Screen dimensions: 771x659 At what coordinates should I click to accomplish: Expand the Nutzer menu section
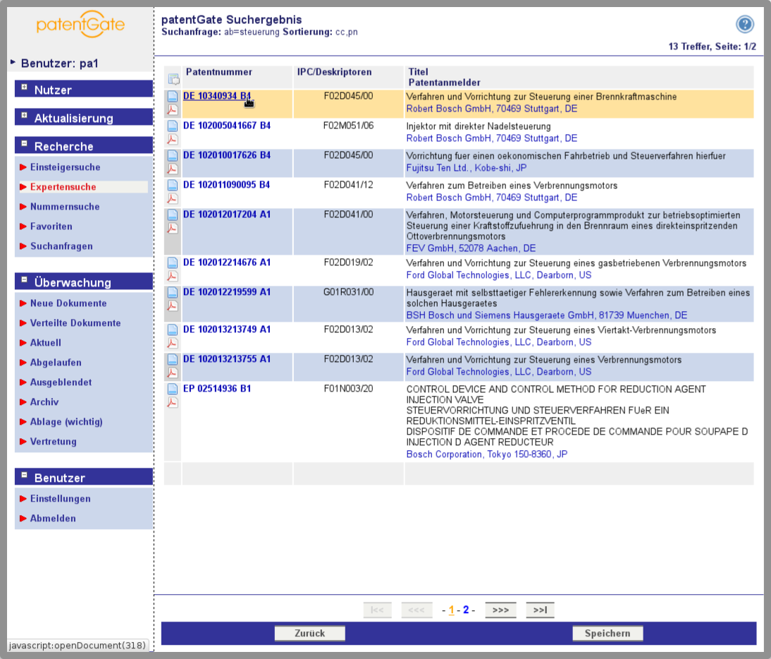(x=24, y=87)
